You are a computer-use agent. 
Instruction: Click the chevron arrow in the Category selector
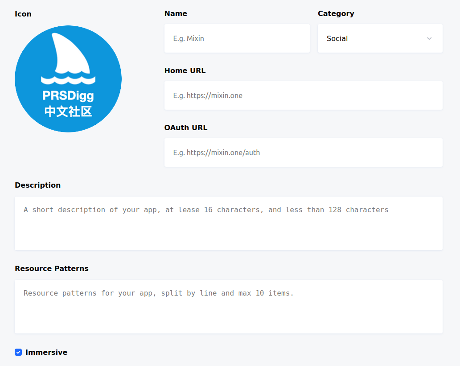click(x=429, y=38)
